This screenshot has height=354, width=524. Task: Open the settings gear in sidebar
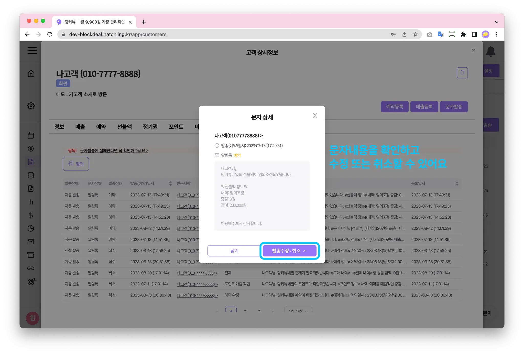[31, 105]
